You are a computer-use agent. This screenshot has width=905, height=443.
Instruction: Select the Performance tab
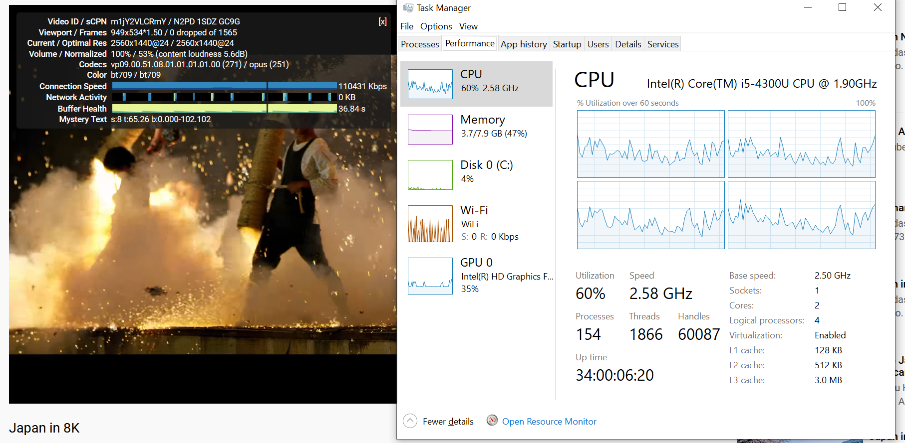click(x=470, y=43)
